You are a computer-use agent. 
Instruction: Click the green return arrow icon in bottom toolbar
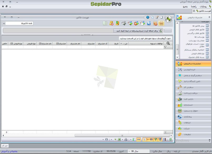(x=115, y=139)
